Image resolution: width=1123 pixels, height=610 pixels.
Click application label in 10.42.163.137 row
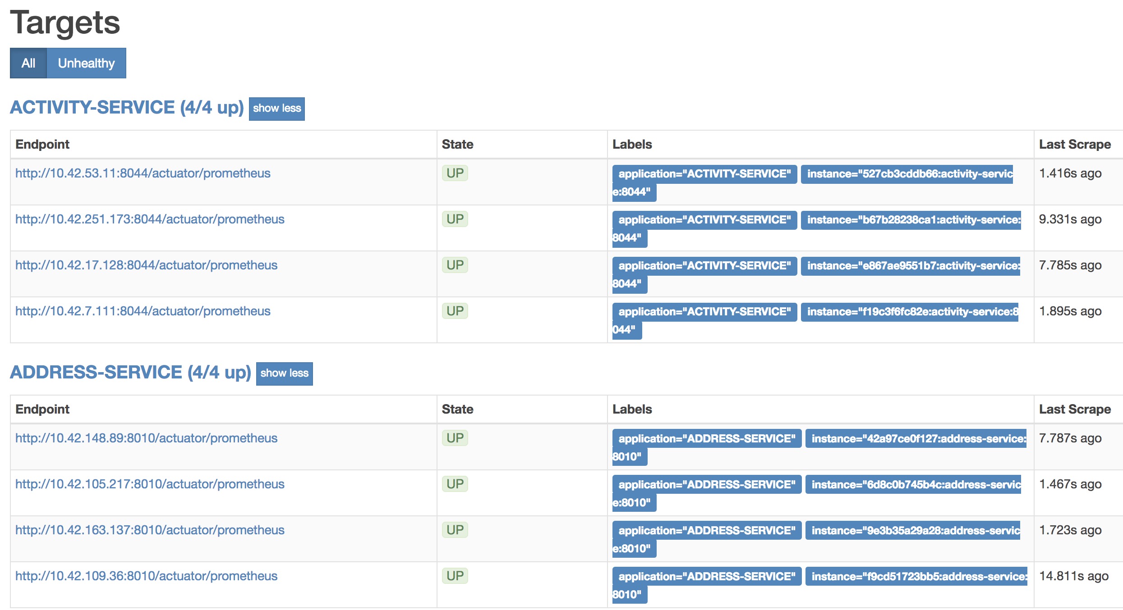click(707, 531)
